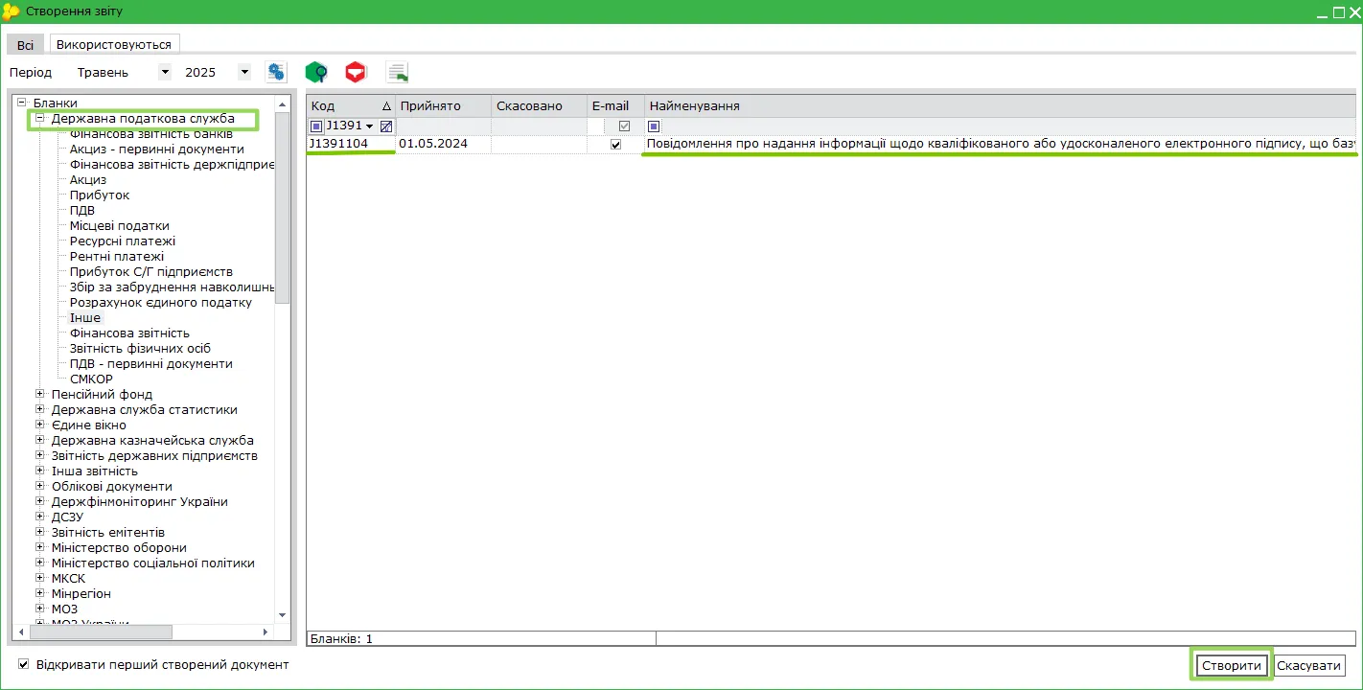The image size is (1363, 690).
Task: Click the blue gears settings icon
Action: [276, 72]
